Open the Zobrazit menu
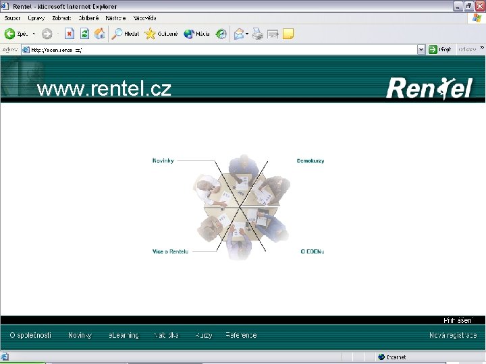The height and width of the screenshot is (364, 486). pyautogui.click(x=61, y=18)
